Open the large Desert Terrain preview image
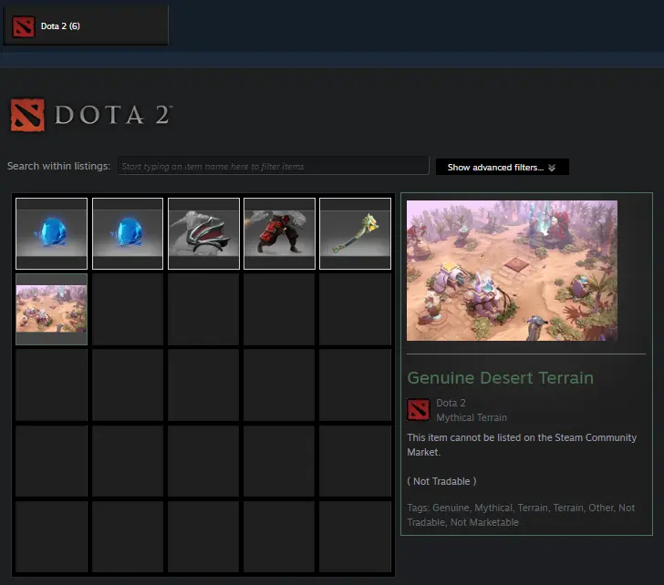The height and width of the screenshot is (585, 664). (x=512, y=271)
